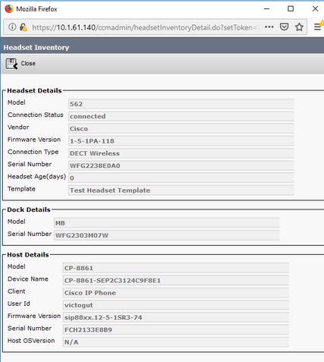Image resolution: width=324 pixels, height=362 pixels.
Task: Click the Firefox logo in title bar
Action: click(x=9, y=9)
